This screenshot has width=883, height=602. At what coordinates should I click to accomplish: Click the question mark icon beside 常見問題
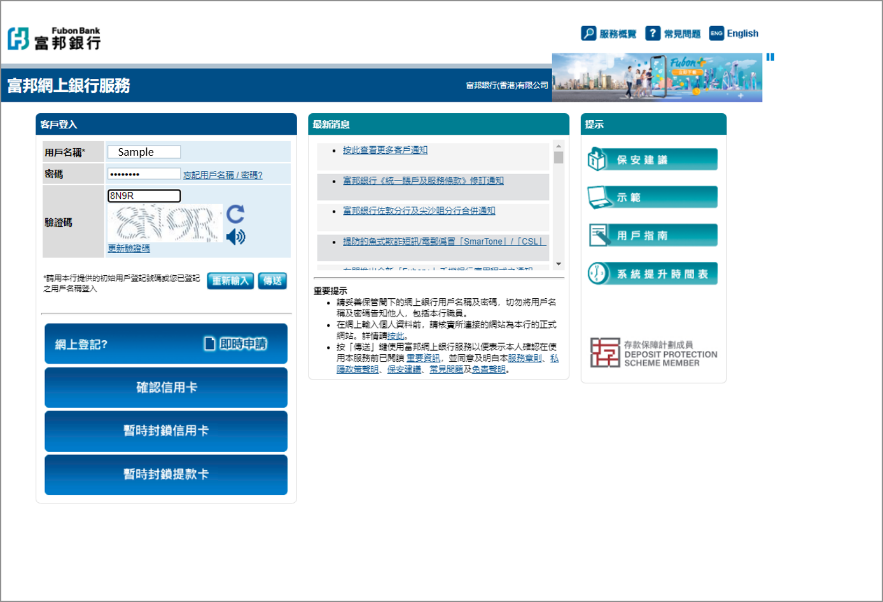pyautogui.click(x=653, y=33)
